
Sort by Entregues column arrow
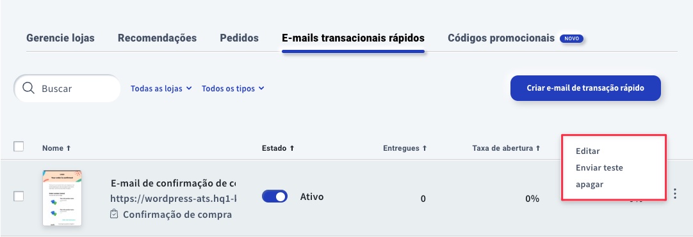pos(424,148)
